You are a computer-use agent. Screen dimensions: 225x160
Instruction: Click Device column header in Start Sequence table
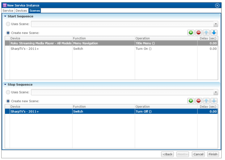[41, 38]
